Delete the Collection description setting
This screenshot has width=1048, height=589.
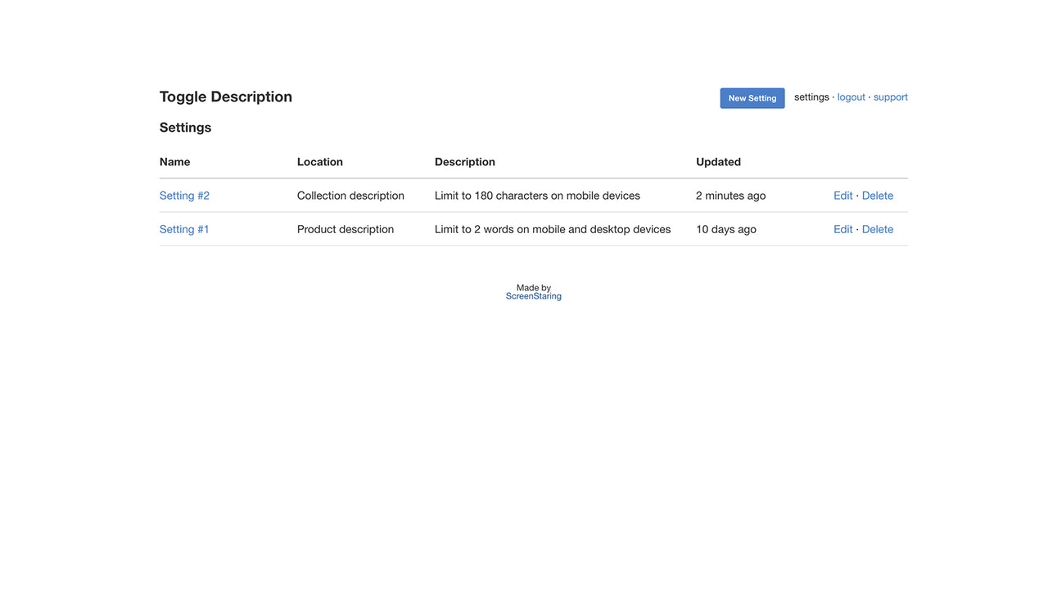[877, 196]
